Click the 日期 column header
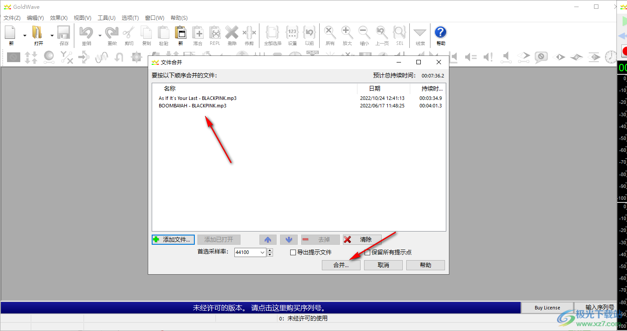Screen dimensions: 627x331 pos(383,88)
